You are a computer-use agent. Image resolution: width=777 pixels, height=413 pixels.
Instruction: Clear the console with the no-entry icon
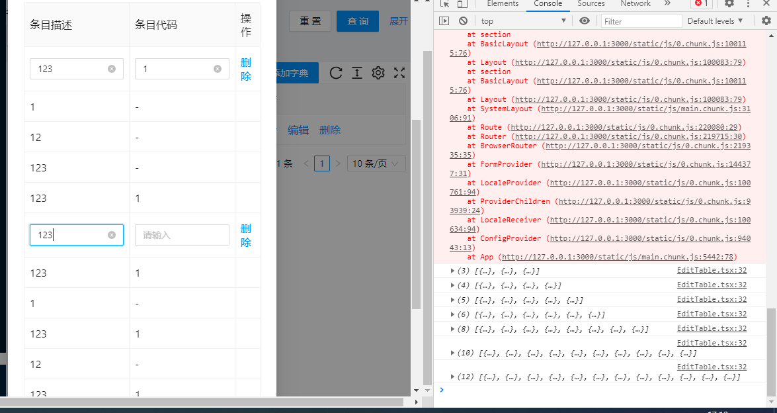pos(463,21)
